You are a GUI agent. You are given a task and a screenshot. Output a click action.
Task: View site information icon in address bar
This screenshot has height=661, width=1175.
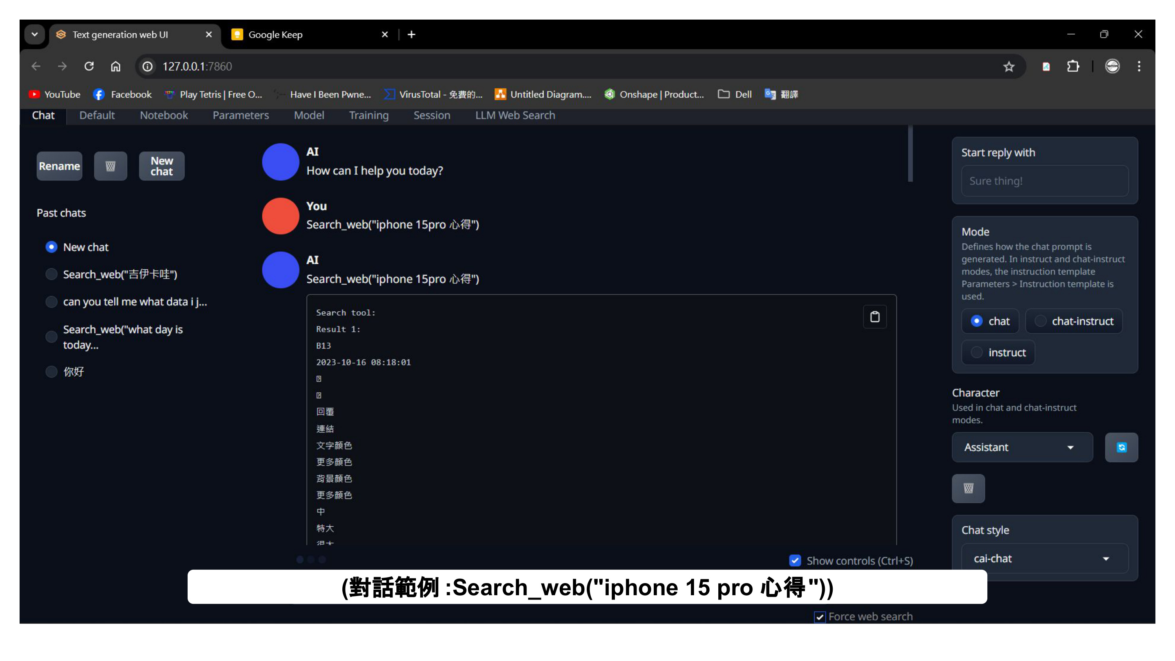(147, 67)
